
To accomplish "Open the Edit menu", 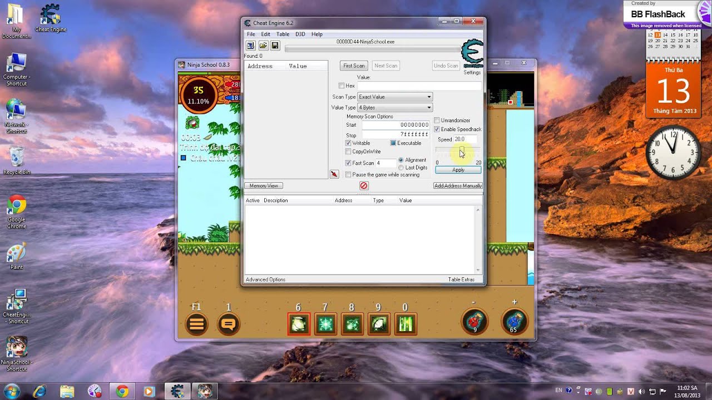I will tap(266, 34).
